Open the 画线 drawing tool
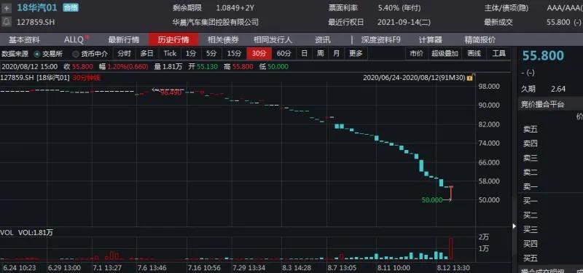Viewport: 583px width, 273px height. click(x=474, y=53)
